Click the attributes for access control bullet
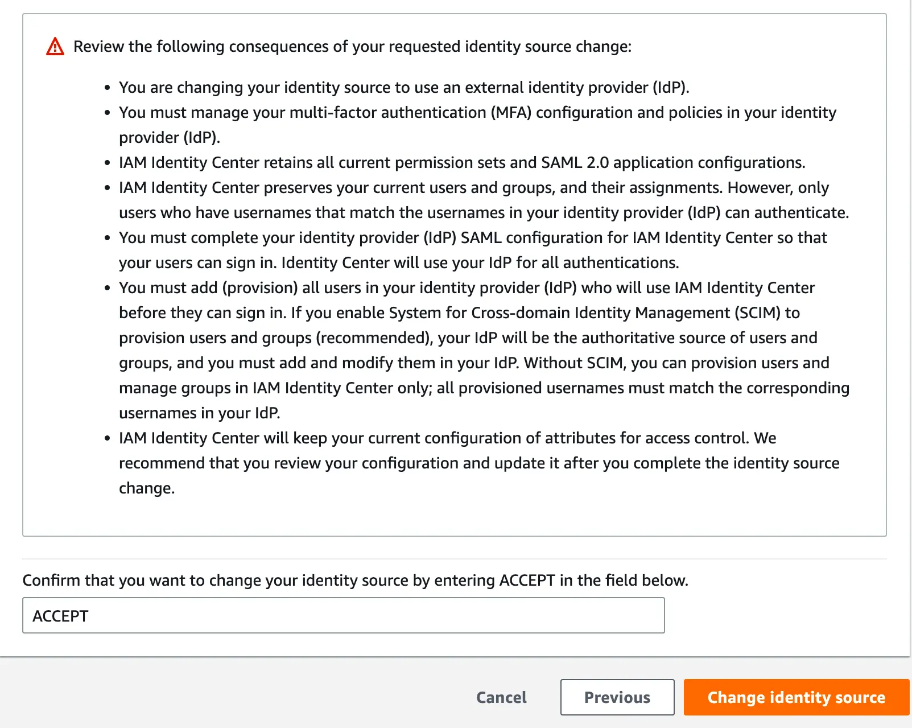 click(x=447, y=438)
